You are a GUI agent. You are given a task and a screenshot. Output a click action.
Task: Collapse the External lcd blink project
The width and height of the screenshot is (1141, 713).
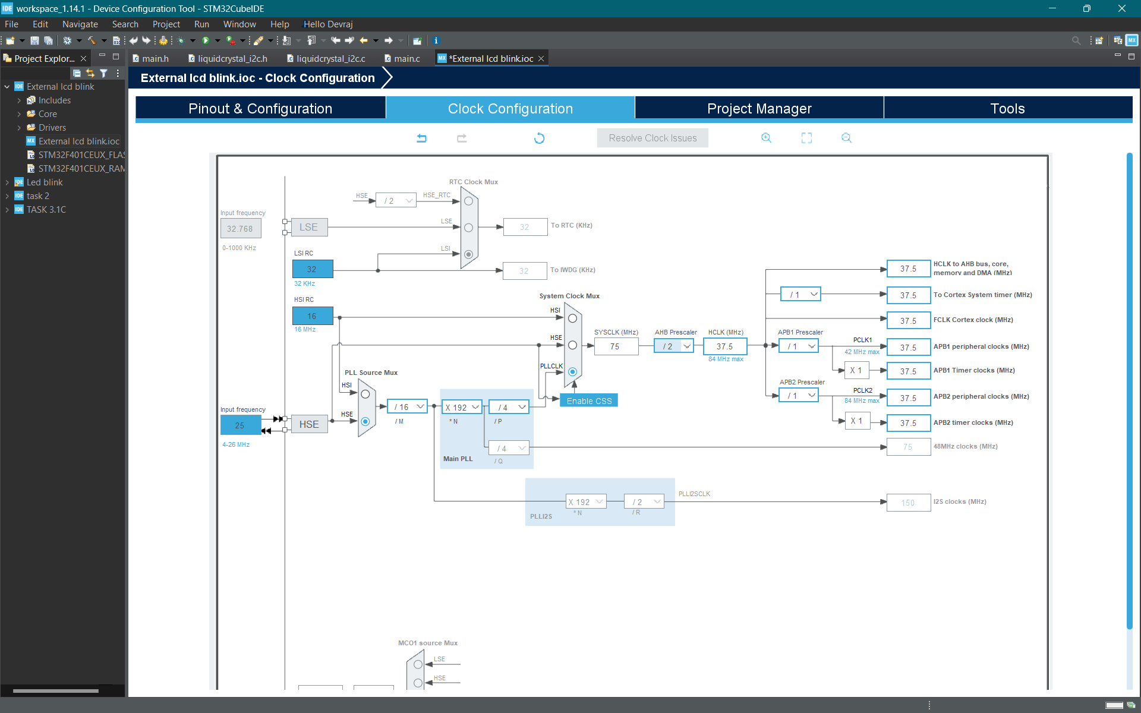(x=7, y=87)
